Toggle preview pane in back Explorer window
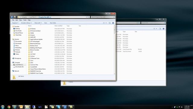The image size is (193, 109). coord(160,29)
